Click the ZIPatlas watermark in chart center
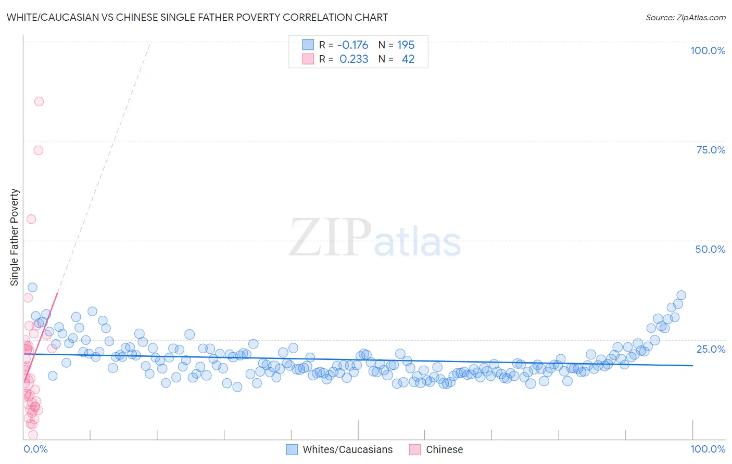This screenshot has width=732, height=464. coord(375,238)
